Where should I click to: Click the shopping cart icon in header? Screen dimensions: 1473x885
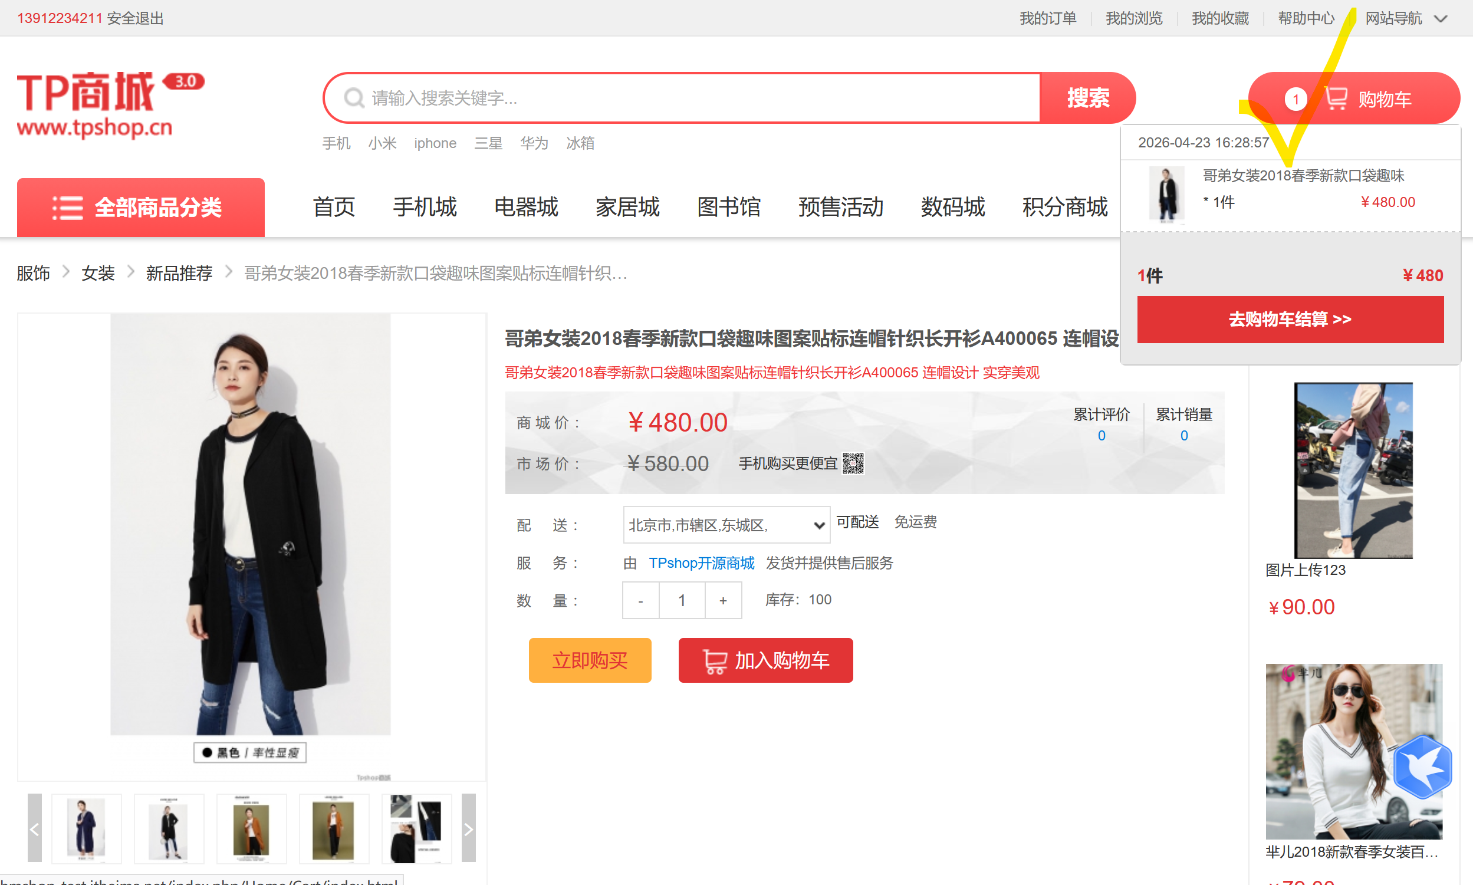(1336, 98)
